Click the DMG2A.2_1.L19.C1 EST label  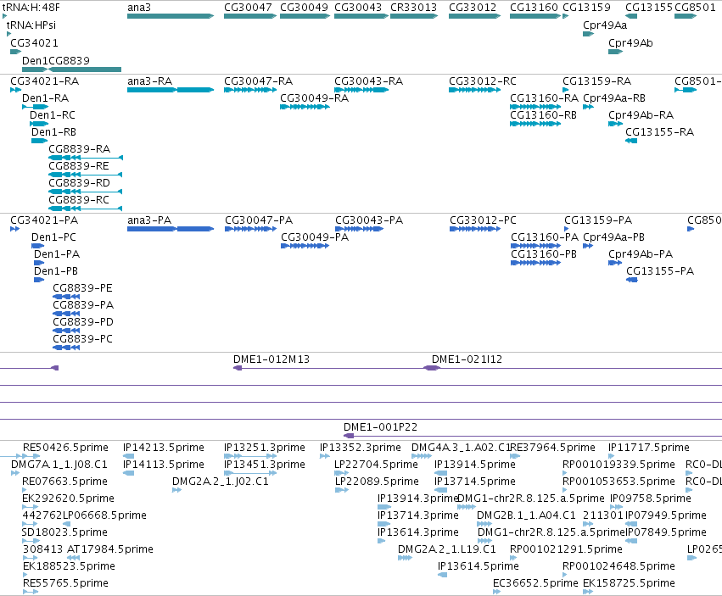(446, 549)
